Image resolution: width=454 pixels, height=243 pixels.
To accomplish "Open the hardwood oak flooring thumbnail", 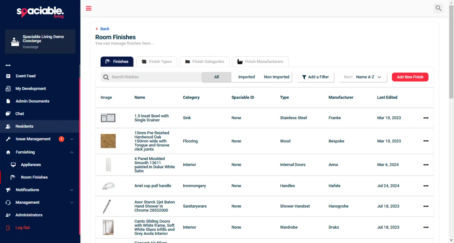I will (108, 141).
